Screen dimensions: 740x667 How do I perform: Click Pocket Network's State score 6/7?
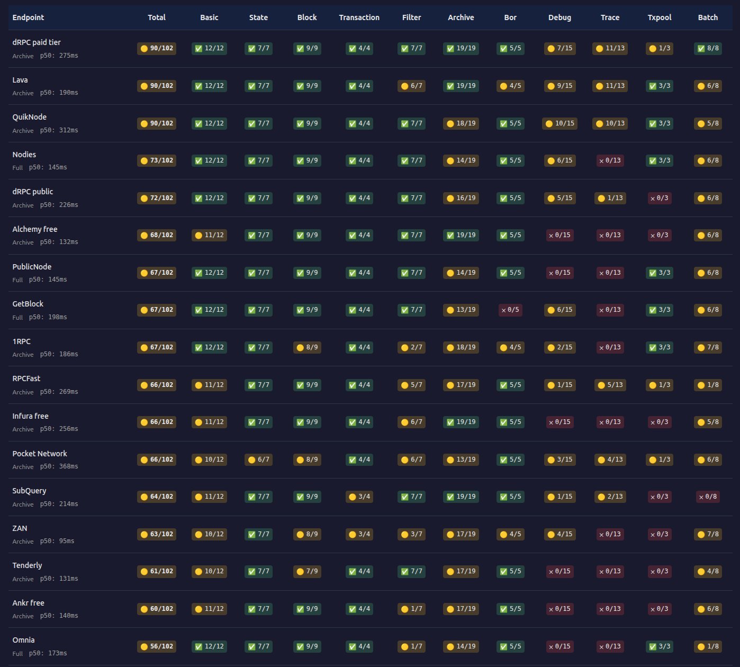258,459
